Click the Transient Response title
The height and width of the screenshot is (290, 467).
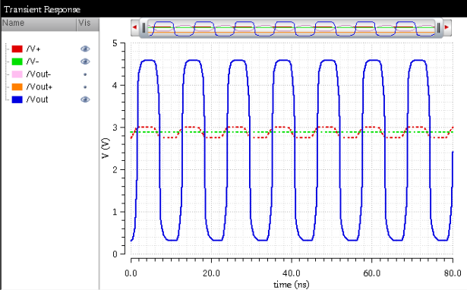(43, 10)
